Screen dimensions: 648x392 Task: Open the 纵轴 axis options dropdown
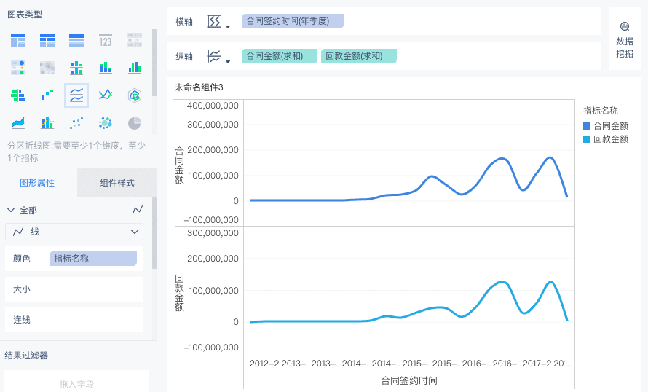pos(218,57)
